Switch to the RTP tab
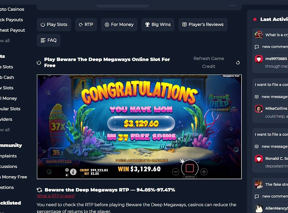The height and width of the screenshot is (213, 288). click(86, 25)
